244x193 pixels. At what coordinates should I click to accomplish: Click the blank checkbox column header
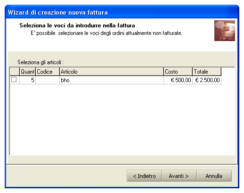click(x=15, y=72)
